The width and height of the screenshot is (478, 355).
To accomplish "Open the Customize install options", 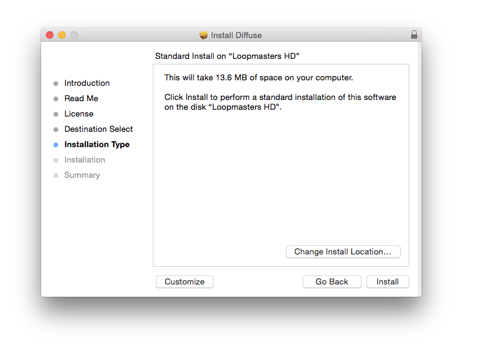I will coord(185,281).
